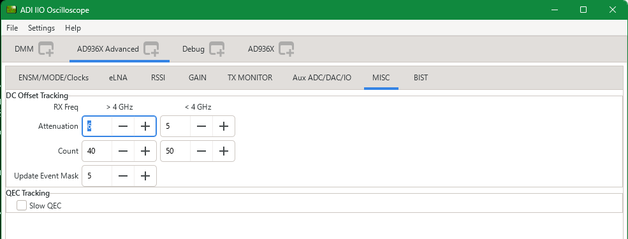This screenshot has width=628, height=239.
Task: Click the Attenuation row label
Action: click(59, 126)
